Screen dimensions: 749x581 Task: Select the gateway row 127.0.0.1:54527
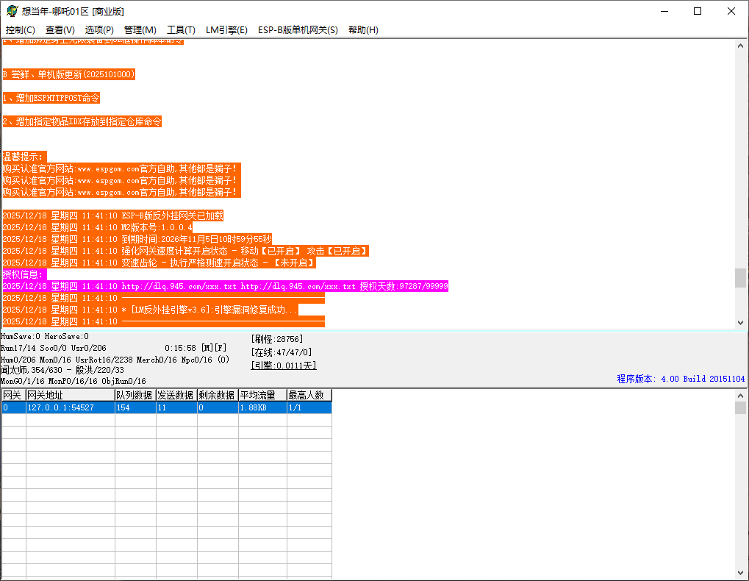pyautogui.click(x=70, y=407)
